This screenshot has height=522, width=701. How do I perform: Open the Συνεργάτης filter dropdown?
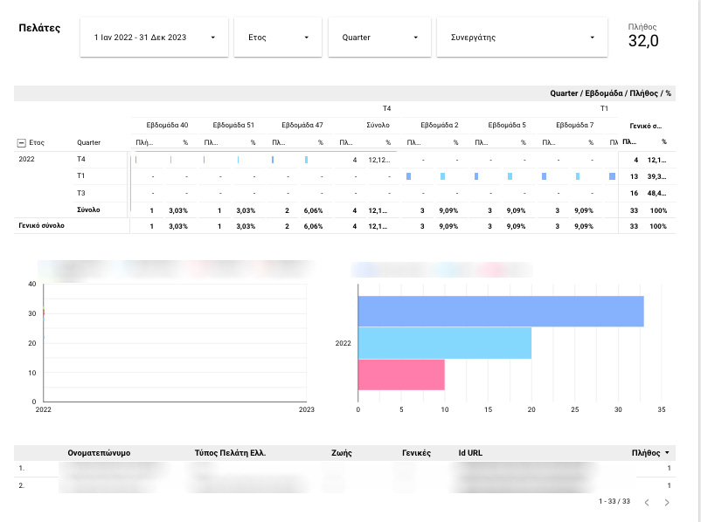pos(522,38)
